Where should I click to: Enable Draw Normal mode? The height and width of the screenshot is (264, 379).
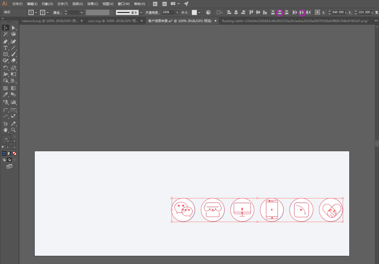(4, 160)
